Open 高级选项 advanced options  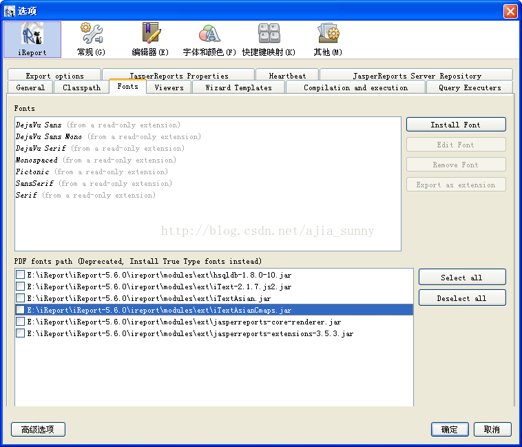(38, 429)
